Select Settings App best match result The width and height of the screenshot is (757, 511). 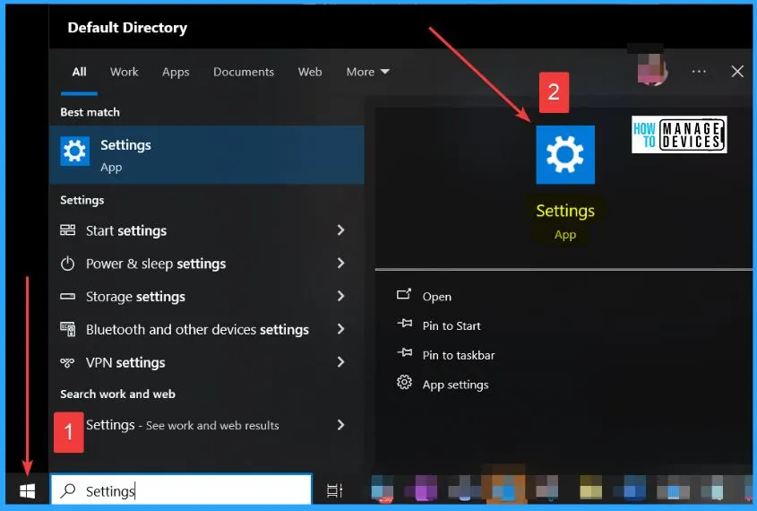tap(207, 155)
